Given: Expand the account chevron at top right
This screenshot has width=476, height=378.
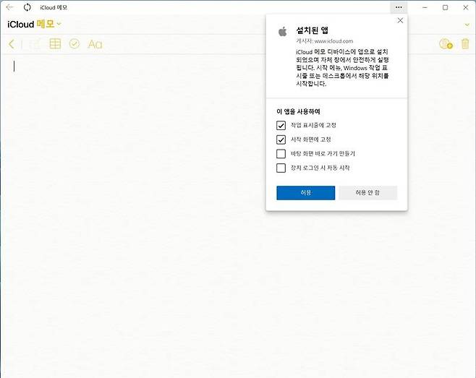Looking at the screenshot, I should pyautogui.click(x=467, y=25).
